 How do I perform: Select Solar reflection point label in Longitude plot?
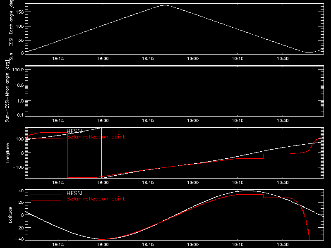(x=96, y=137)
